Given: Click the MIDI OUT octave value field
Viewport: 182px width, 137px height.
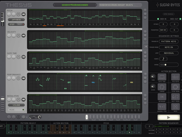Looking at the screenshot, I should 174,24.
